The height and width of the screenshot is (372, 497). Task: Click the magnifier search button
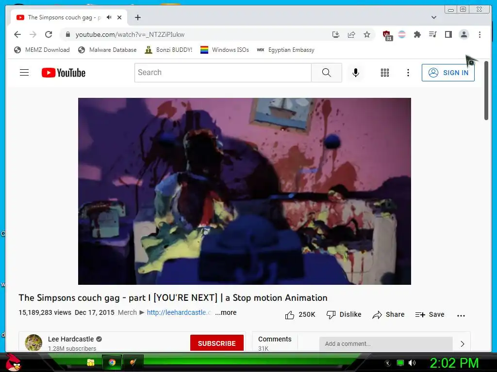pos(327,73)
